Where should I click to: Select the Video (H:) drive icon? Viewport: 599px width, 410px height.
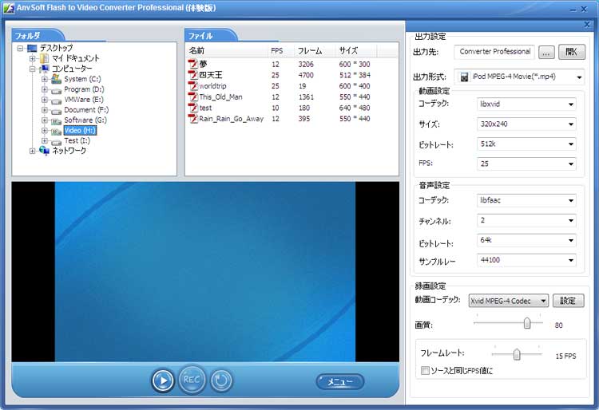click(x=56, y=132)
